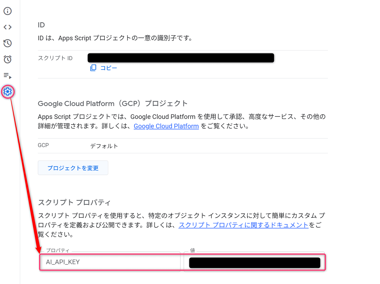
Task: Click the プロジェクトを変更 button
Action: [x=73, y=168]
